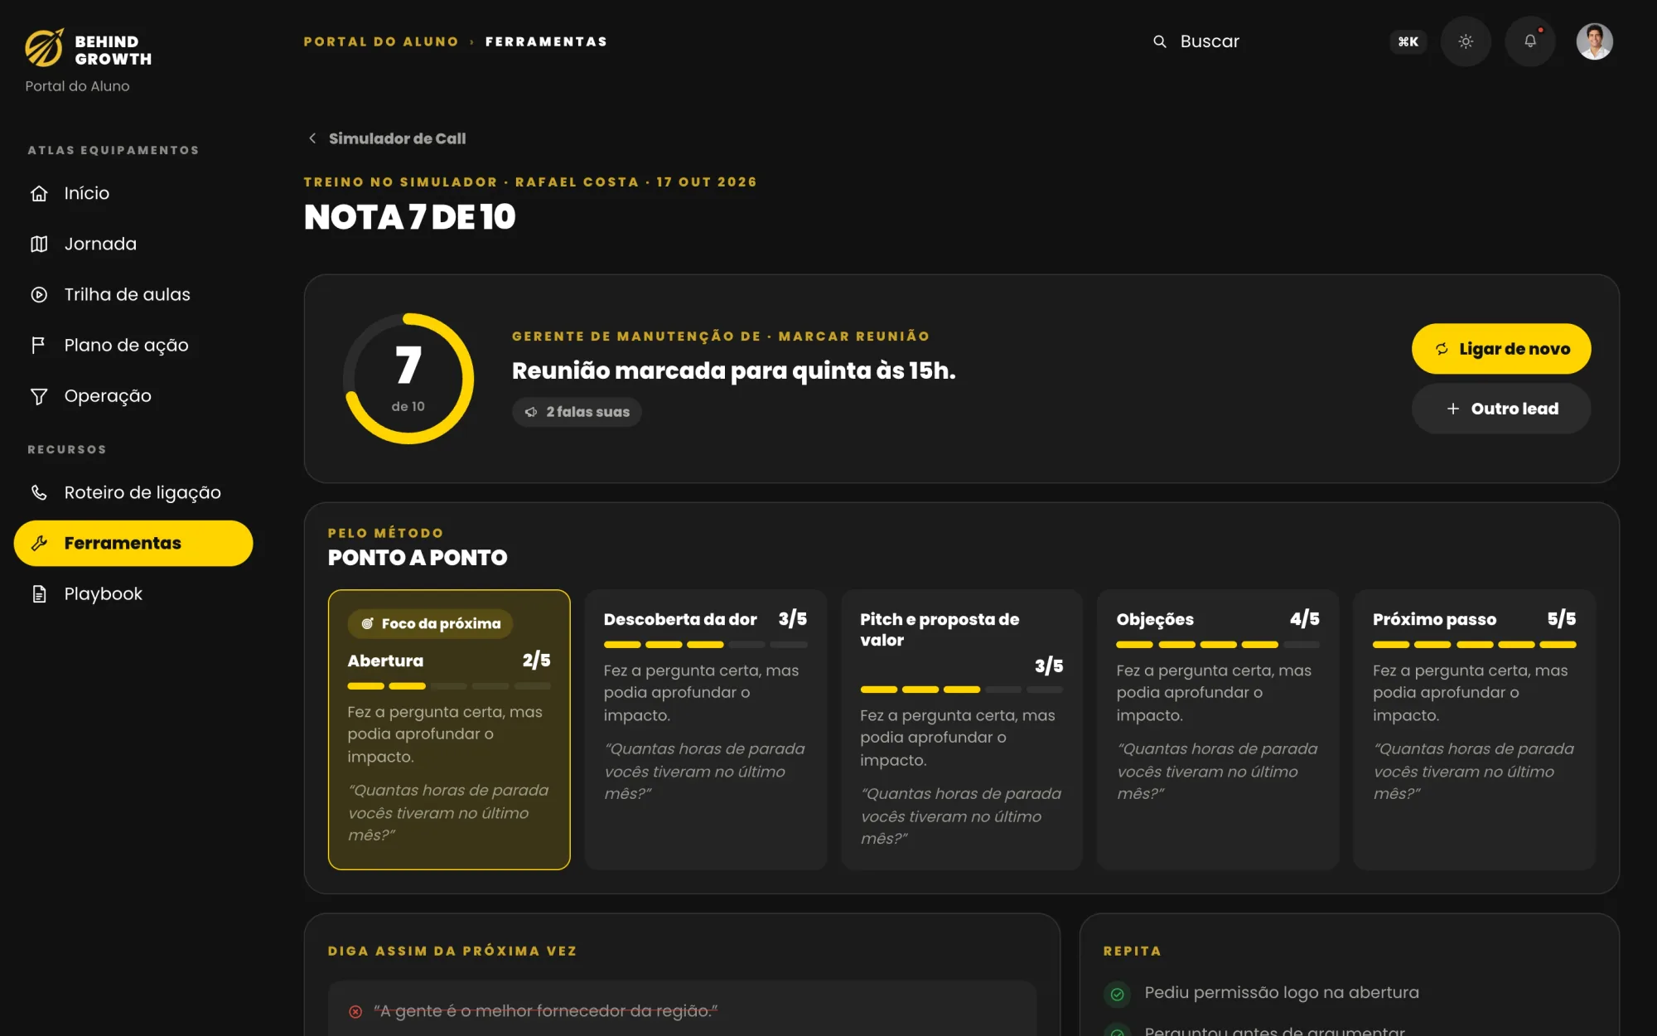This screenshot has width=1657, height=1036.
Task: Click the Trilha de aulas play icon
Action: pos(39,294)
